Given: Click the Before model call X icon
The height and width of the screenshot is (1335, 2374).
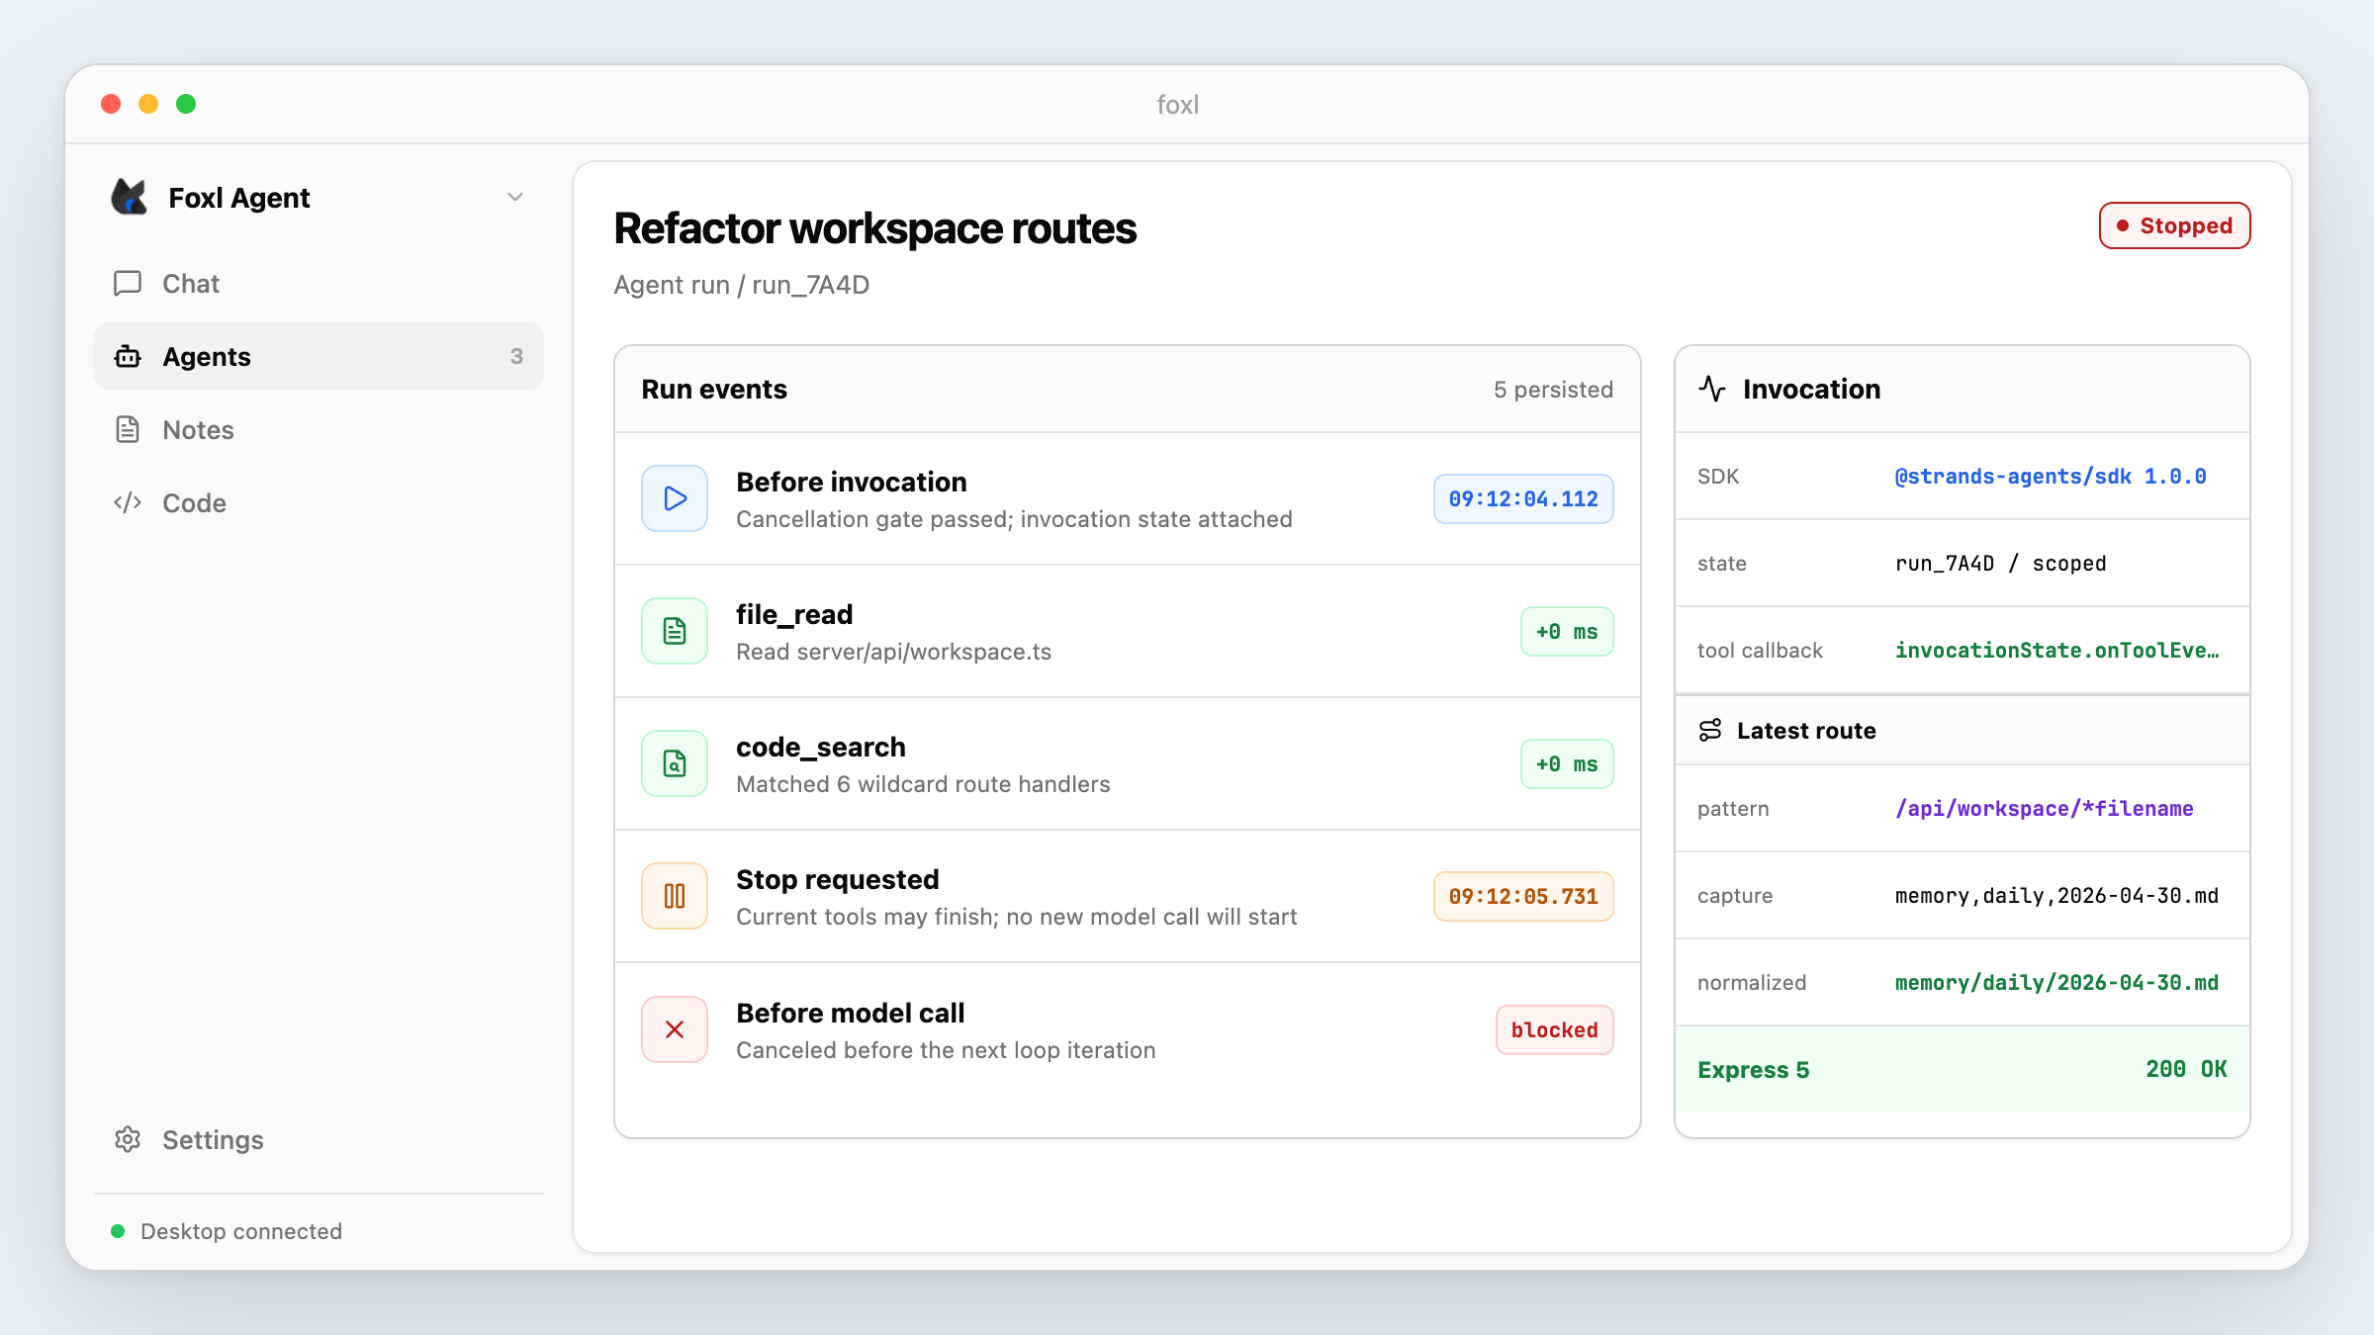Looking at the screenshot, I should click(x=675, y=1029).
